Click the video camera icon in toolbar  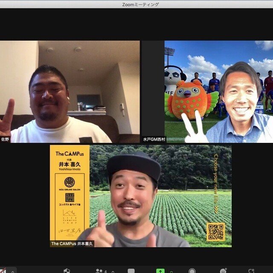(x=3, y=271)
